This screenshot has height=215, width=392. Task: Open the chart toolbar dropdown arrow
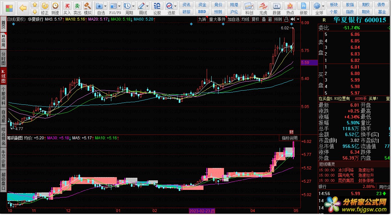click(298, 19)
